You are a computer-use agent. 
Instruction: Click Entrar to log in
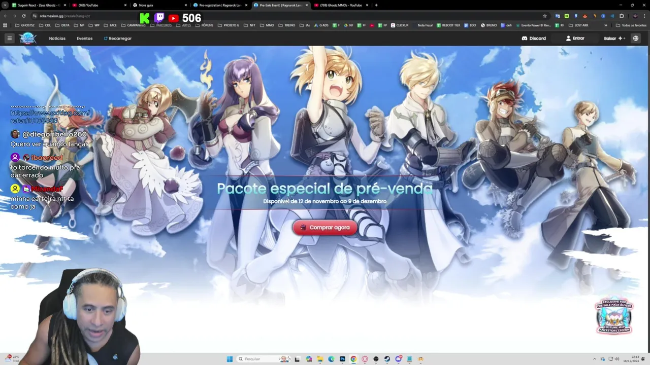tap(575, 39)
